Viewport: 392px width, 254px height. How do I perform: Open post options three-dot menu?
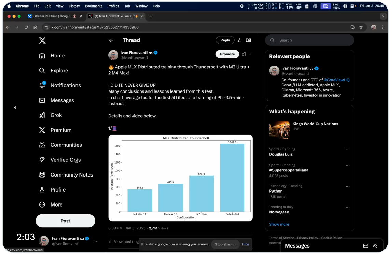(251, 54)
